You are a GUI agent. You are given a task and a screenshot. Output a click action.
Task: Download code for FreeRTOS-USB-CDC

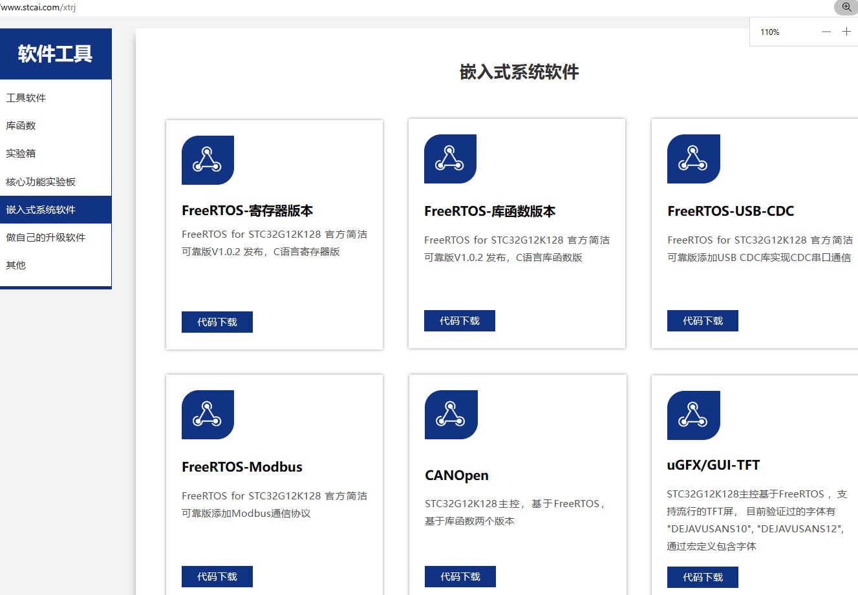(703, 320)
